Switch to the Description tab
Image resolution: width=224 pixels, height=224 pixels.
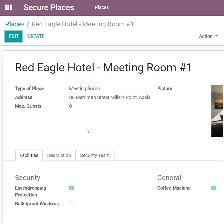59,155
